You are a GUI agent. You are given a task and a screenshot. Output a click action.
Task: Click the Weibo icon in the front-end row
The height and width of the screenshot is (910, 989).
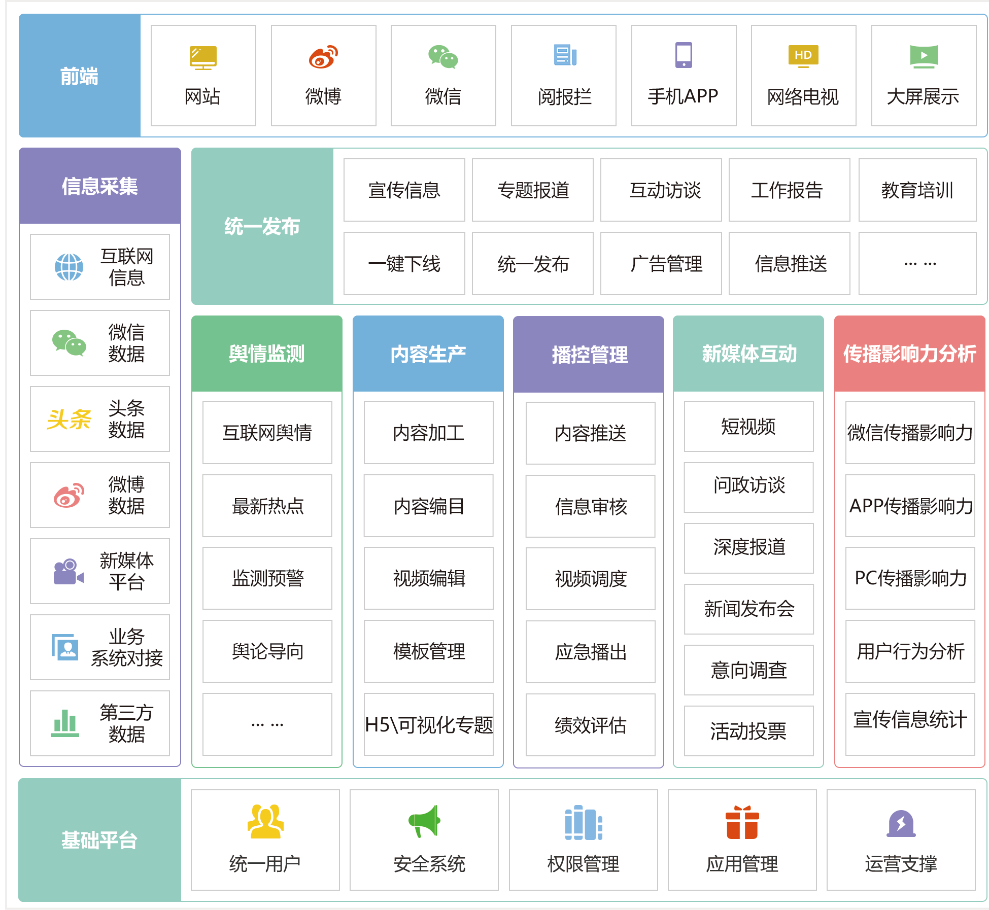pyautogui.click(x=323, y=57)
